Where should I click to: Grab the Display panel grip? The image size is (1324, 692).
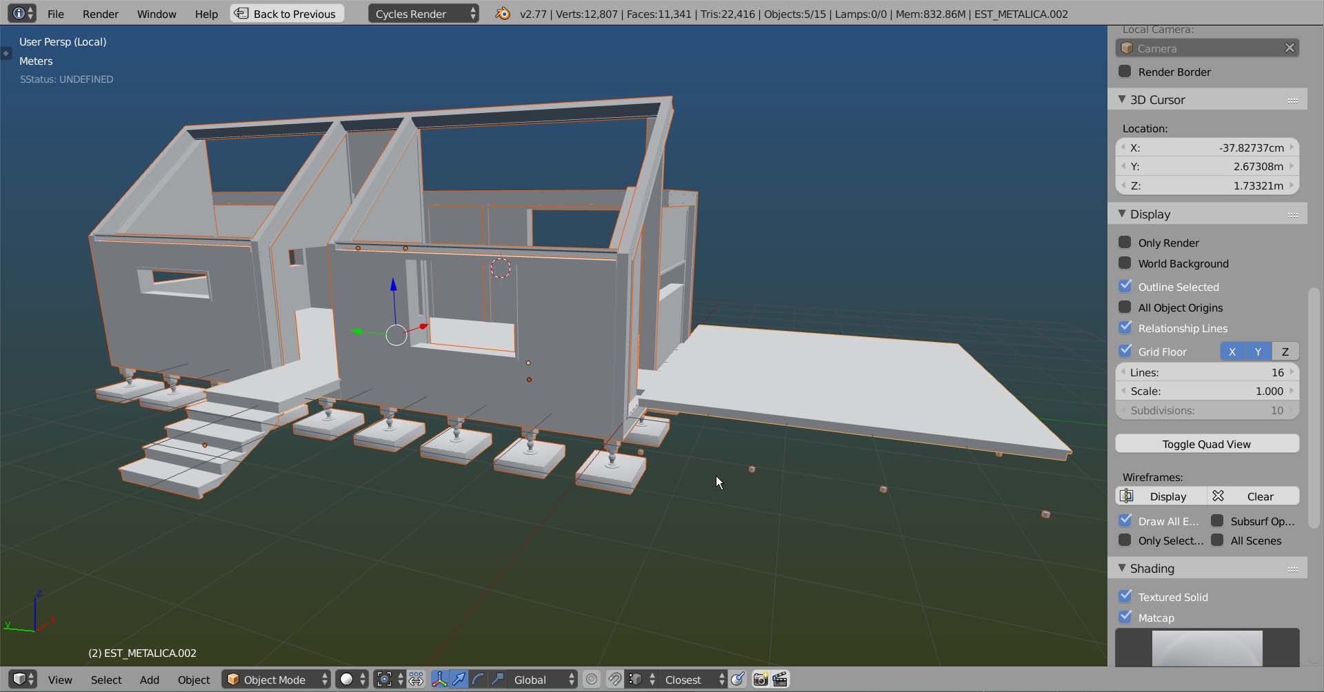[1293, 214]
